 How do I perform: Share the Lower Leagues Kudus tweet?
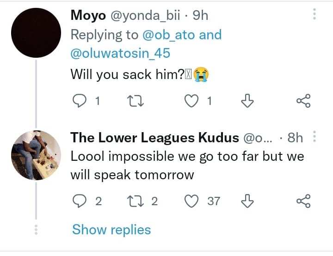point(303,201)
